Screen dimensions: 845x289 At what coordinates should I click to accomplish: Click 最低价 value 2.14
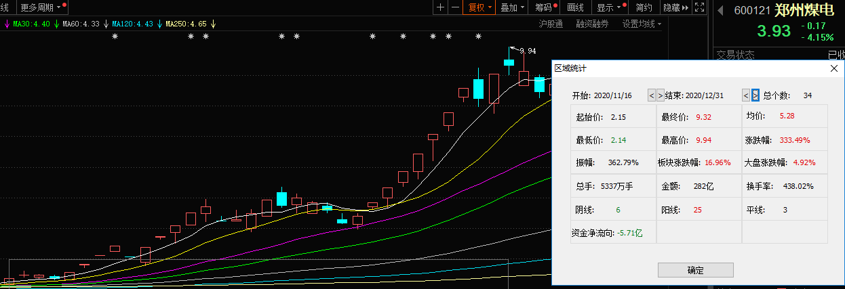pyautogui.click(x=618, y=140)
